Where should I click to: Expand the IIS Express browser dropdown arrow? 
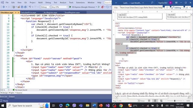click(x=96, y=7)
